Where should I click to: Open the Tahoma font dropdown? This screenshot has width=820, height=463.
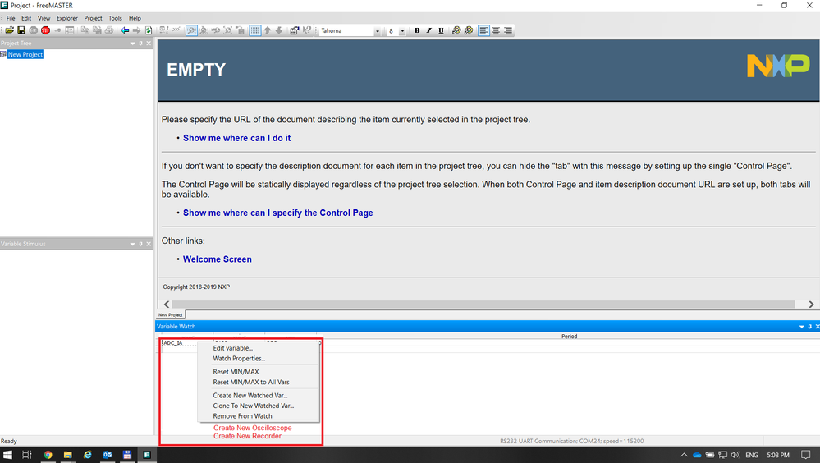377,31
